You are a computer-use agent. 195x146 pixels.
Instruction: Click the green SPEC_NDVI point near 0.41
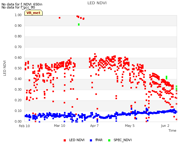167,78
